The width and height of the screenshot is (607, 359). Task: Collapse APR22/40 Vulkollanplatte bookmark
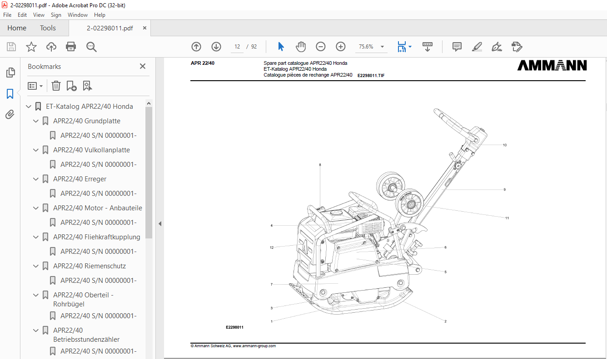(36, 150)
